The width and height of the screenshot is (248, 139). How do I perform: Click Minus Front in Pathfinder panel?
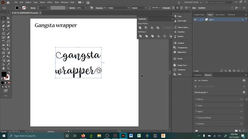click(x=146, y=28)
